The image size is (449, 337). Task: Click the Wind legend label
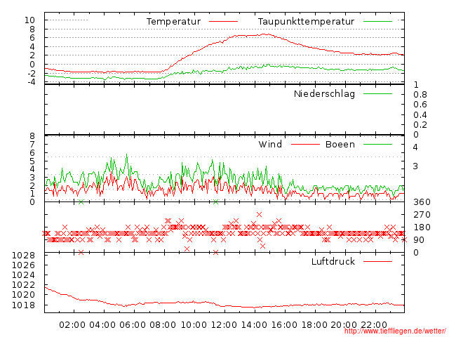tap(270, 144)
